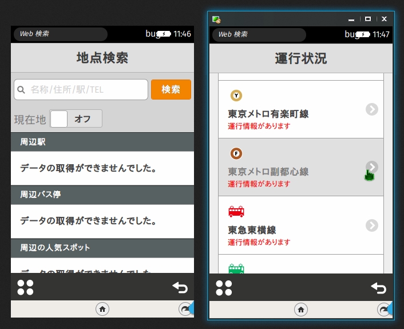Click the 周辺バス停 'データの取得ができませんでした。' row
This screenshot has height=329, width=404.
point(102,221)
